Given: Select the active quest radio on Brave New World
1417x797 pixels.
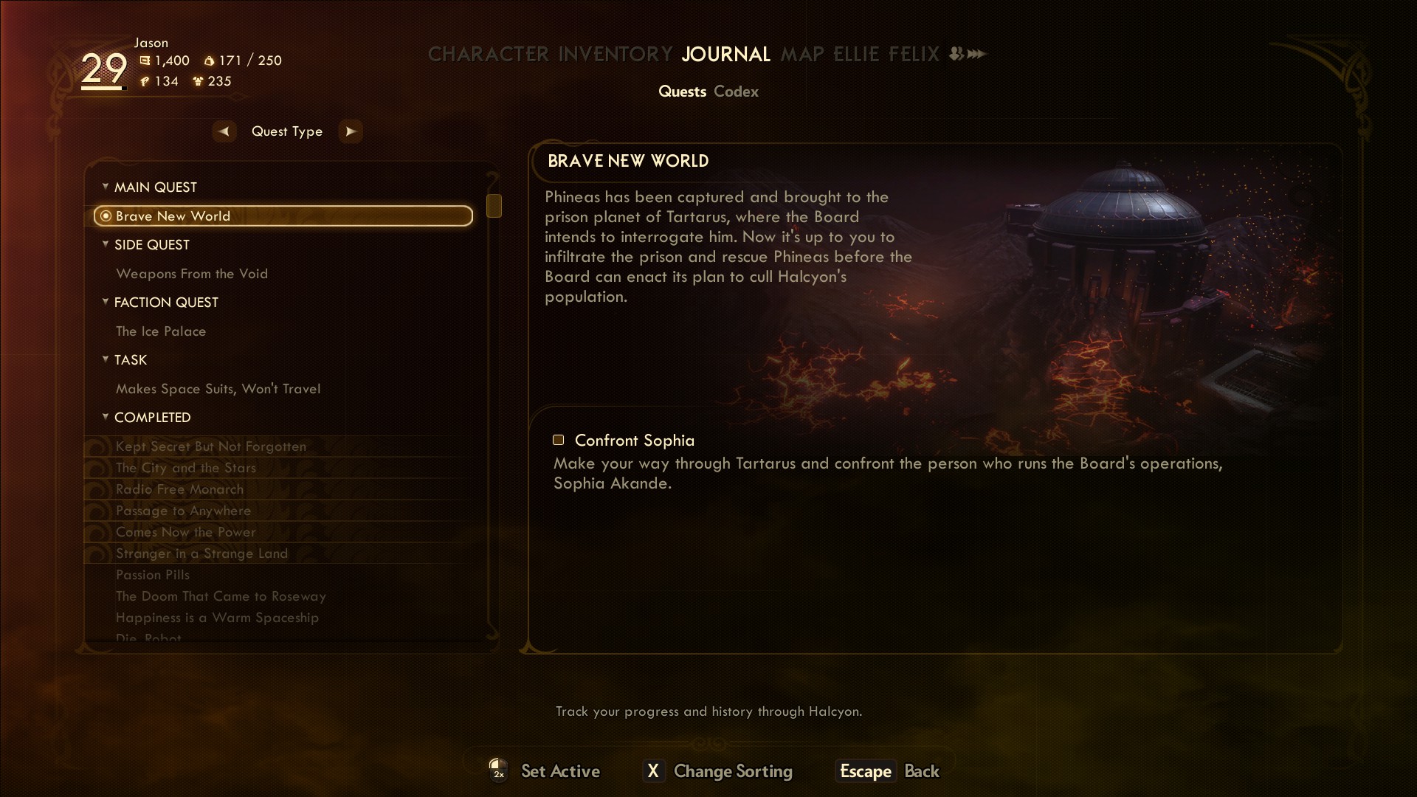Looking at the screenshot, I should [106, 216].
